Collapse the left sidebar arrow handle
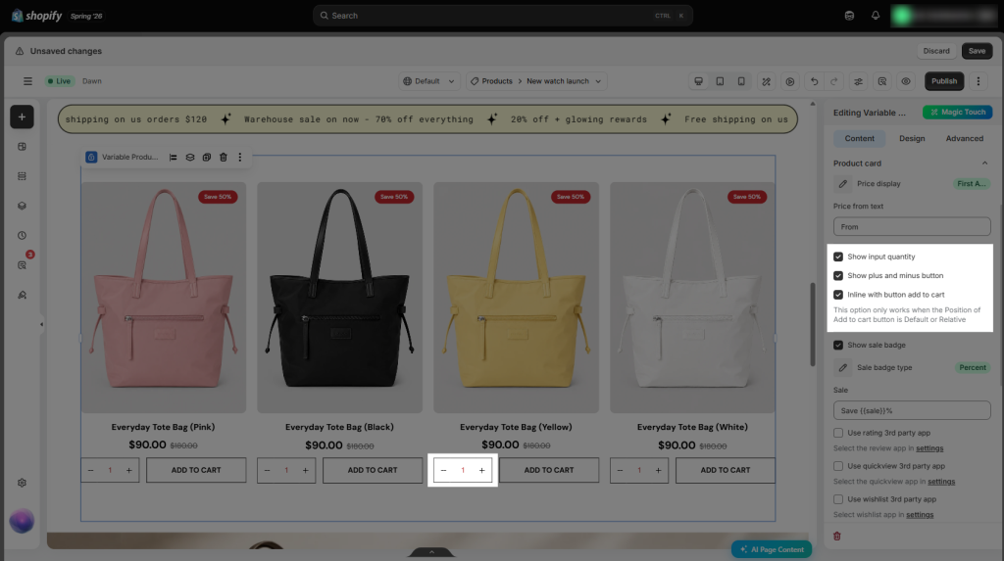The height and width of the screenshot is (561, 1004). (41, 324)
